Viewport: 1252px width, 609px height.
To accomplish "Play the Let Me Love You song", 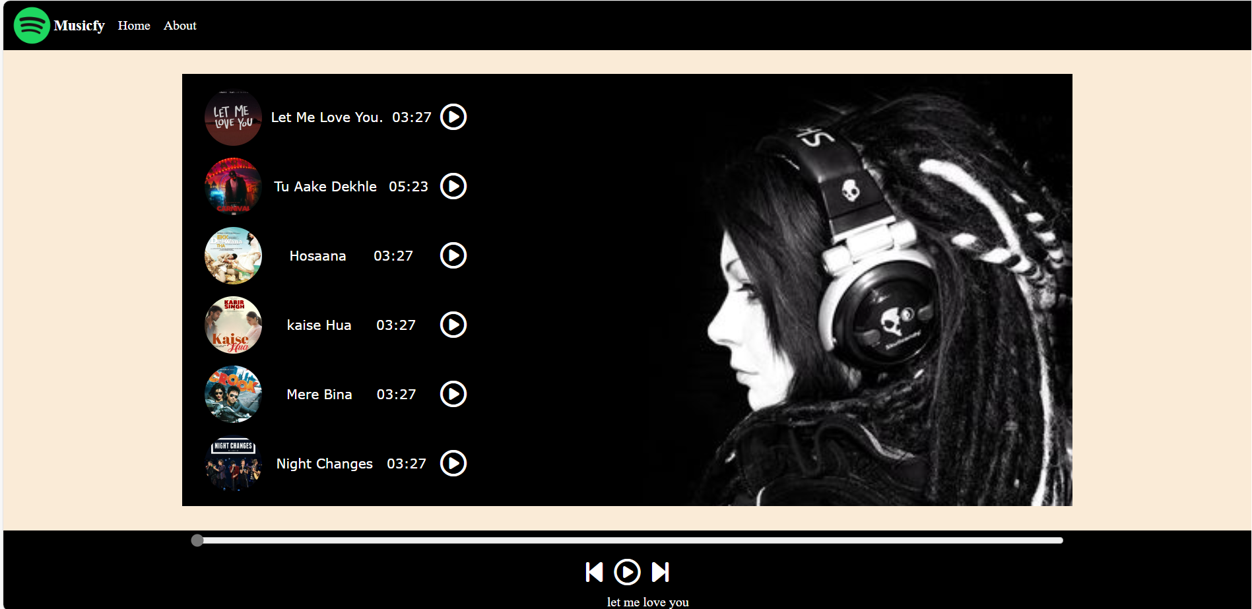I will (x=453, y=117).
